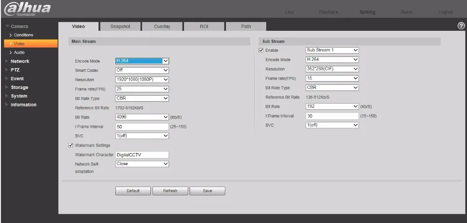The image size is (467, 223).
Task: Open Main Stream Frame rate 25 dropdown
Action: tap(142, 89)
